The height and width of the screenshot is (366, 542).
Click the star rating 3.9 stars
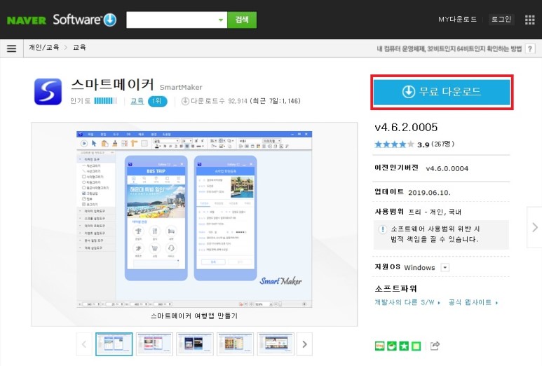pos(394,144)
